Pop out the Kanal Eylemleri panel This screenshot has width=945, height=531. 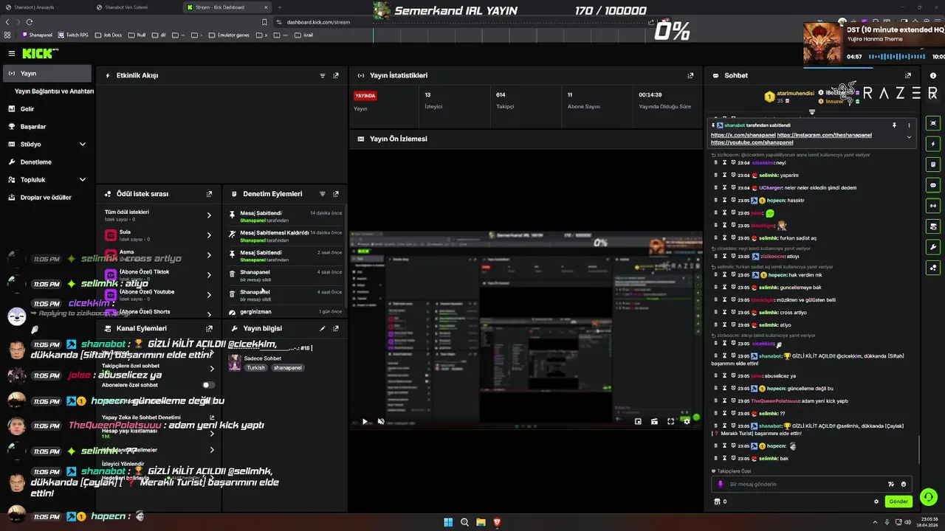(x=209, y=328)
